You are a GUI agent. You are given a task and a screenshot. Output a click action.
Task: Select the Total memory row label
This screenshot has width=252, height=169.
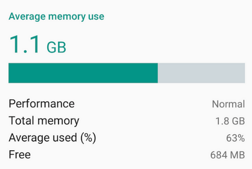[44, 121]
